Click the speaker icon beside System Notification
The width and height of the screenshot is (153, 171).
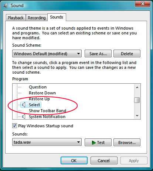pyautogui.click(x=24, y=117)
